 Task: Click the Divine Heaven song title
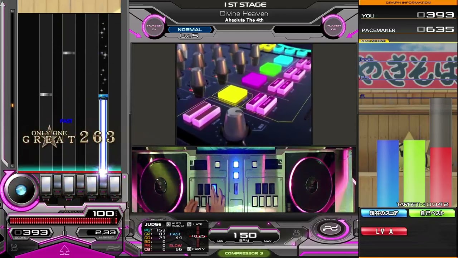click(x=244, y=14)
